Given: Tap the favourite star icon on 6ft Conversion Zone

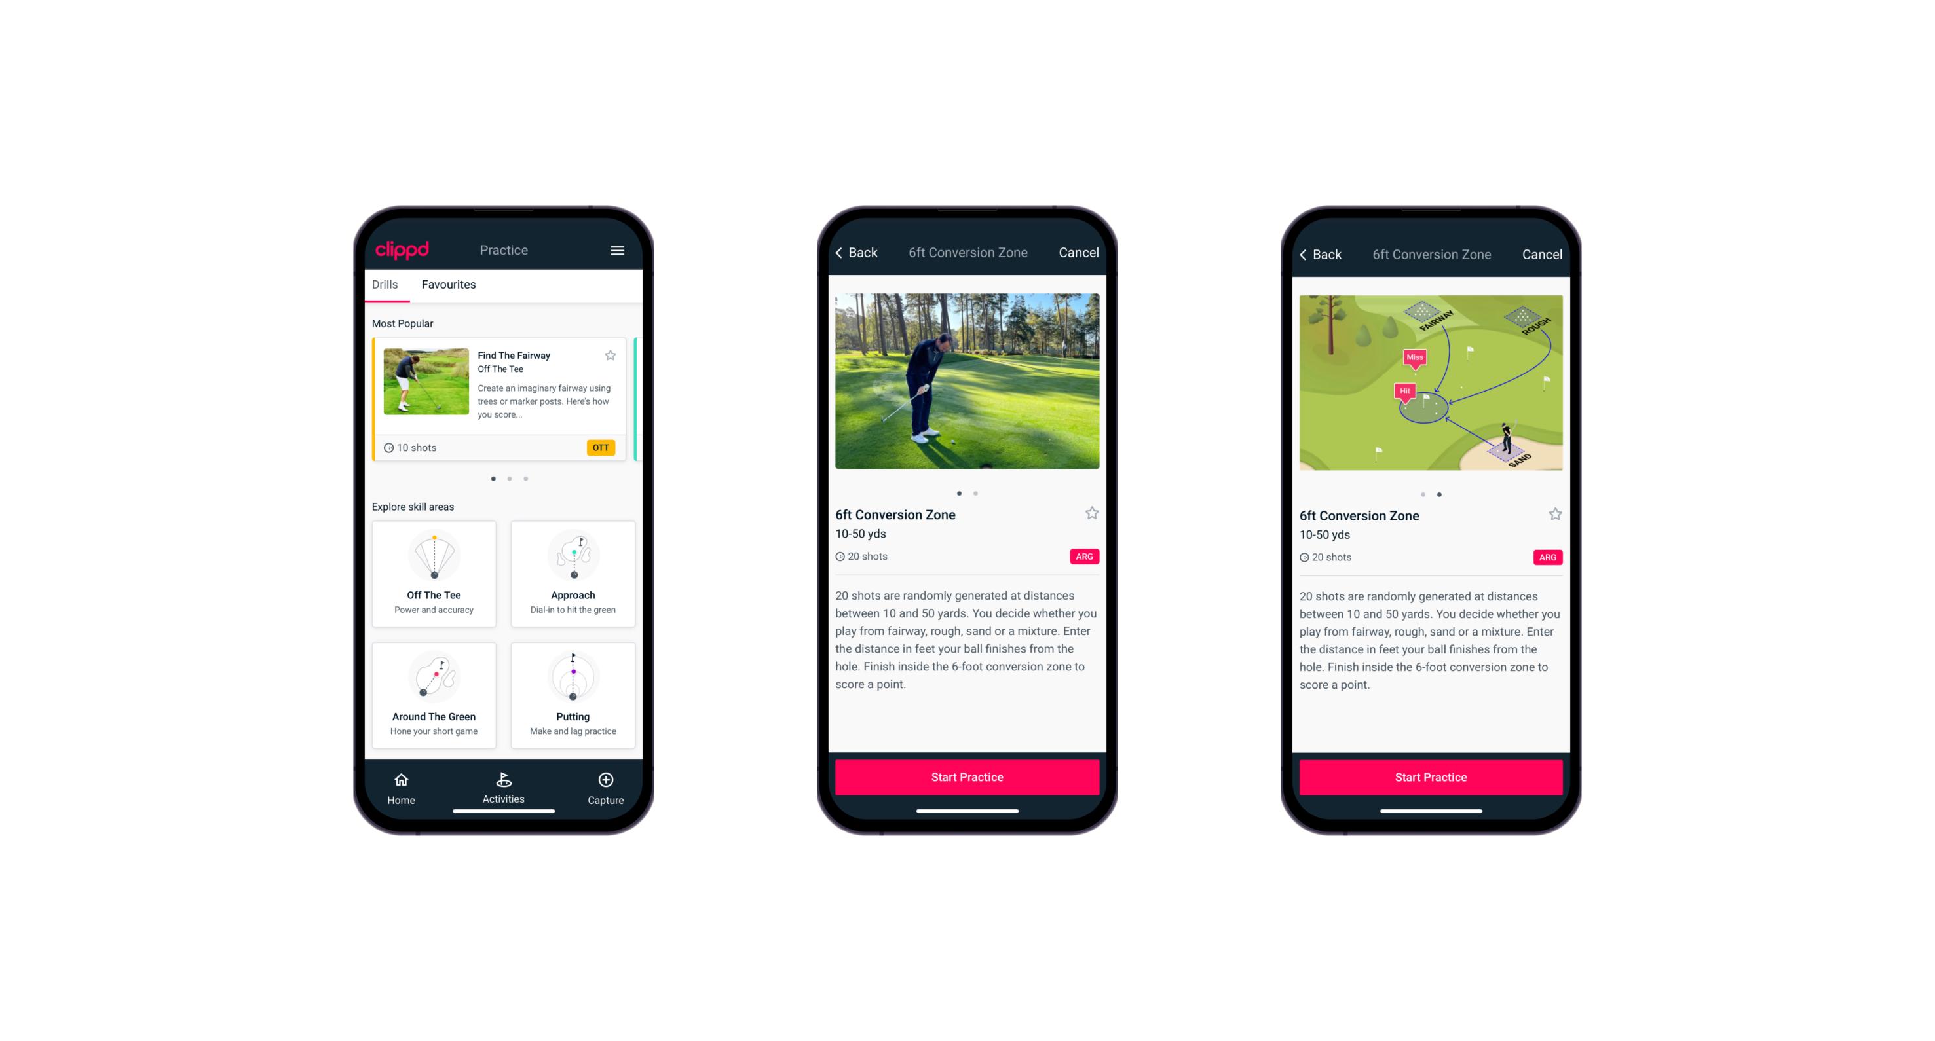Looking at the screenshot, I should click(x=1093, y=513).
